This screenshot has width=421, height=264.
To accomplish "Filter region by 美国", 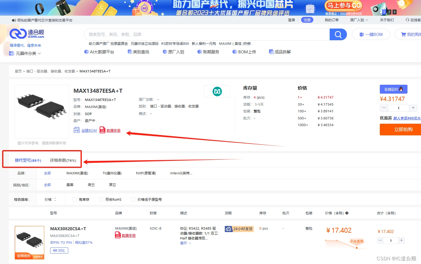I will click(70, 185).
